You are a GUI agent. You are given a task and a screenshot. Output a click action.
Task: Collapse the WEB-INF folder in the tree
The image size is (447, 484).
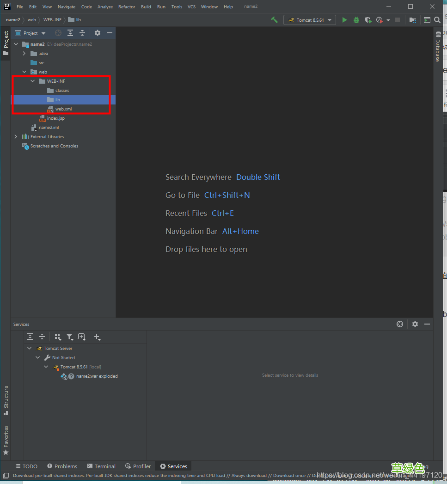(32, 81)
